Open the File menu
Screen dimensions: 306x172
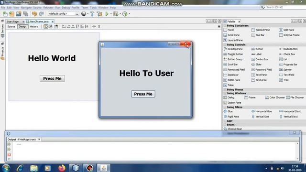(3, 8)
